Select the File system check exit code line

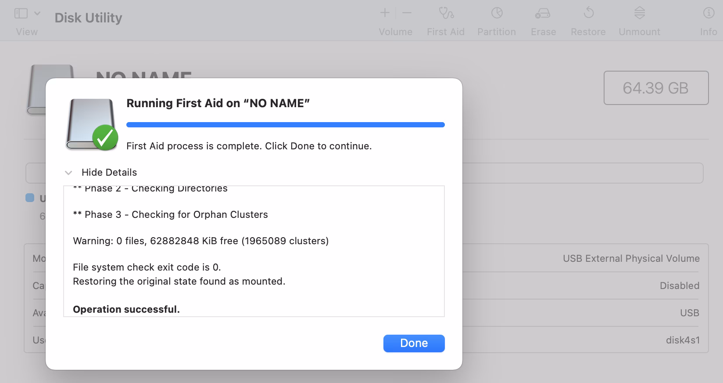click(147, 267)
